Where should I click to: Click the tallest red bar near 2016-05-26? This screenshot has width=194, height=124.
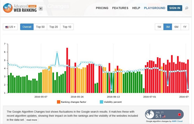[x=67, y=70]
